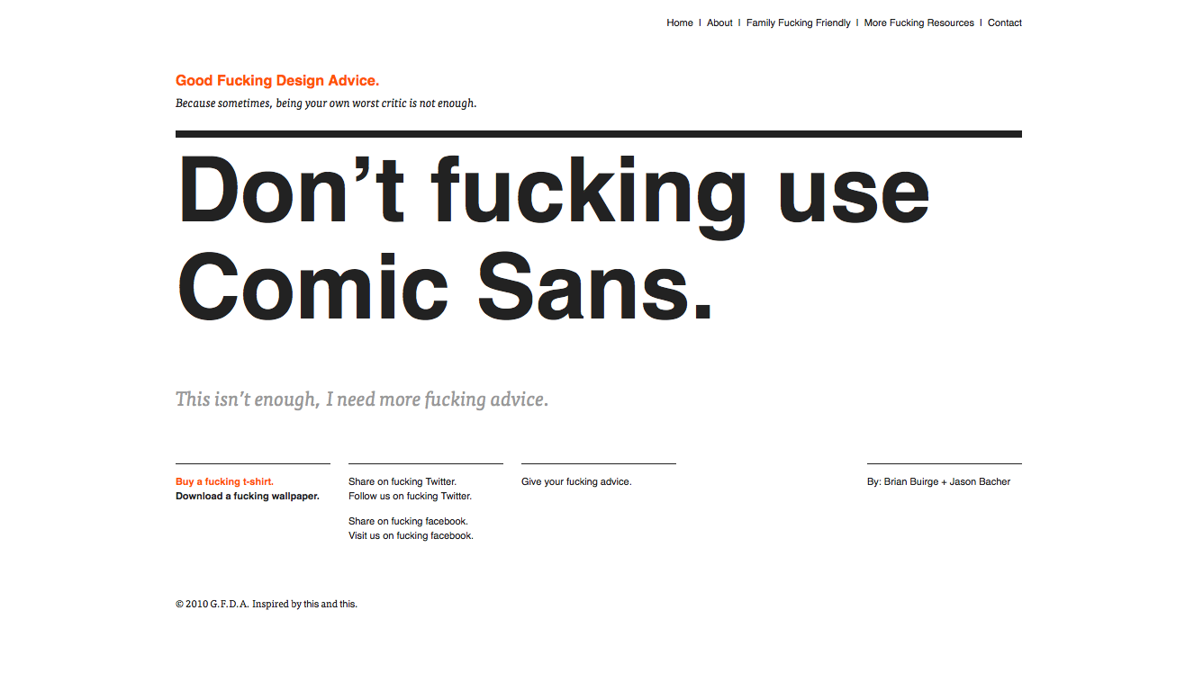Screen dimensions: 1194x673
Task: Click the Good Fucking Design Advice title
Action: coord(277,81)
